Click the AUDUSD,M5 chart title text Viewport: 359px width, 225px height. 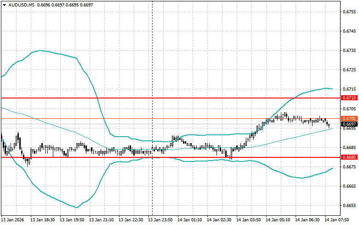click(x=21, y=5)
